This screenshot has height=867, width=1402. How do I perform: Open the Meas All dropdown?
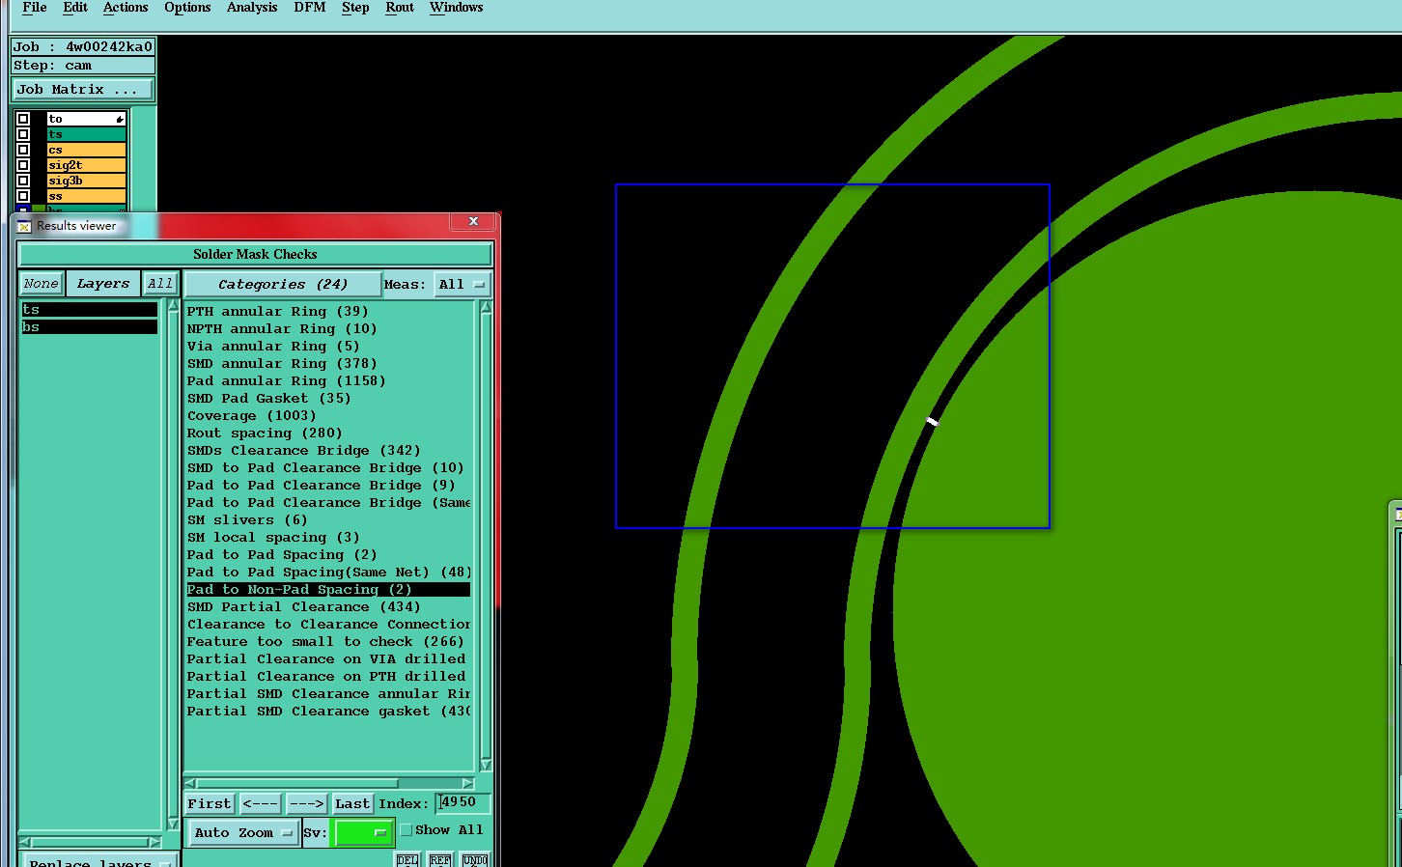(x=462, y=285)
